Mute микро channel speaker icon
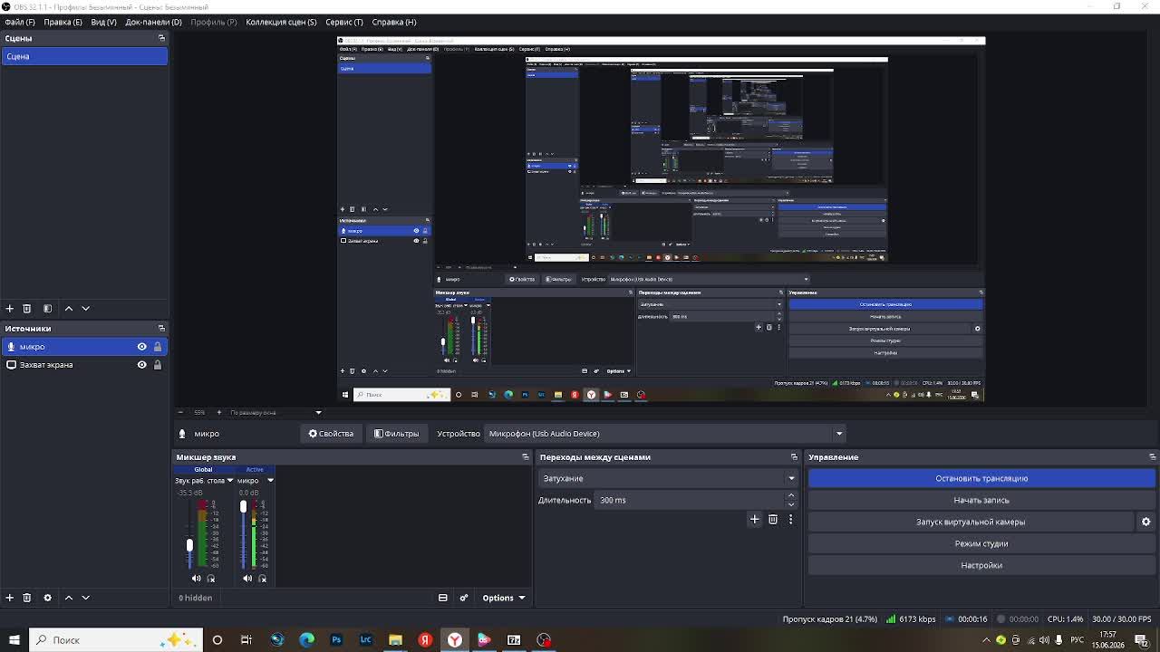The image size is (1160, 652). (247, 578)
